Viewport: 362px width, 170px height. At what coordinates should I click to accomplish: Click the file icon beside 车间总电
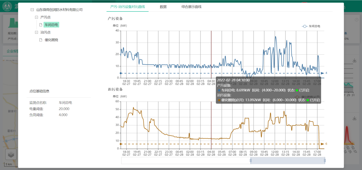click(41, 25)
